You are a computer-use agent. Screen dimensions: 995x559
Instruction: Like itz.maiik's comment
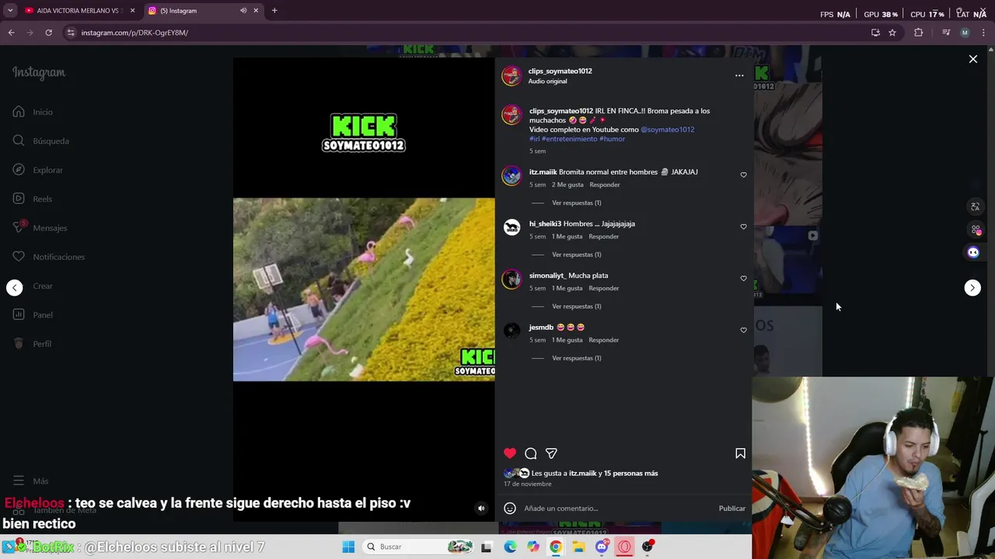click(743, 175)
